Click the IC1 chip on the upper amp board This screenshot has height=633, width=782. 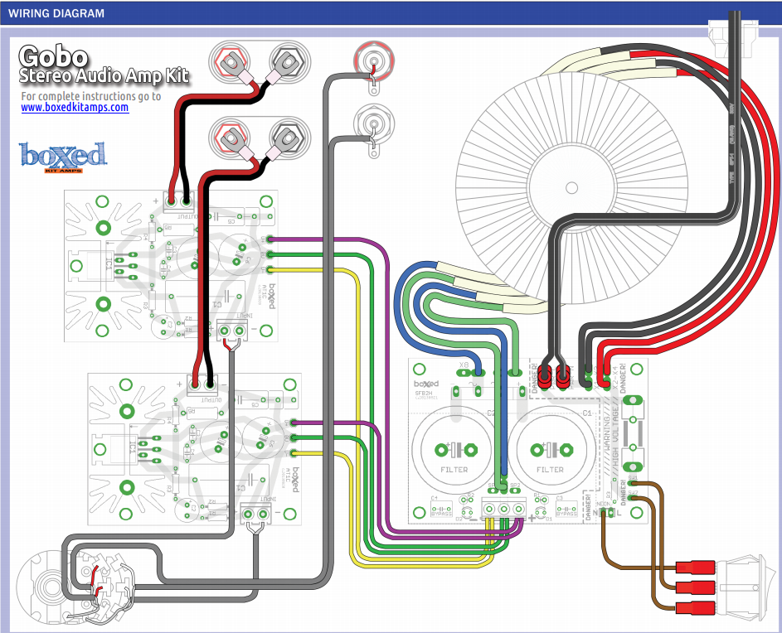(101, 265)
